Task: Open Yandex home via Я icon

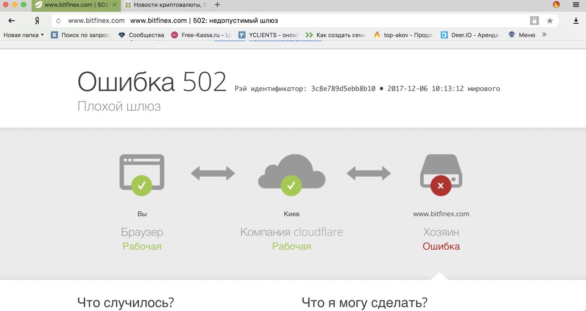Action: (x=37, y=21)
